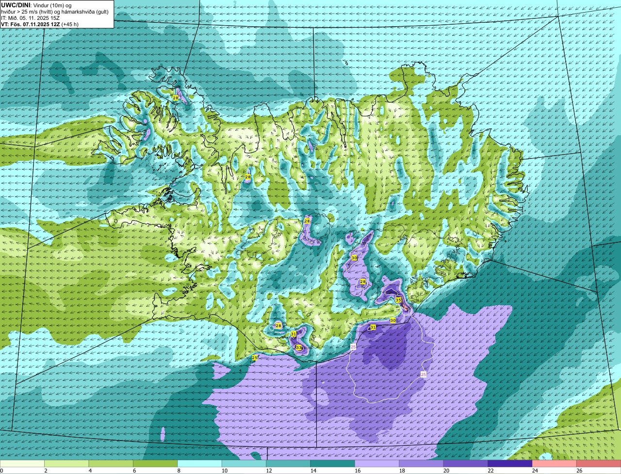Screen dimensions: 621x474
Task: Choose the 24–26 m/s pink legend swatch
Action: pyautogui.click(x=555, y=464)
